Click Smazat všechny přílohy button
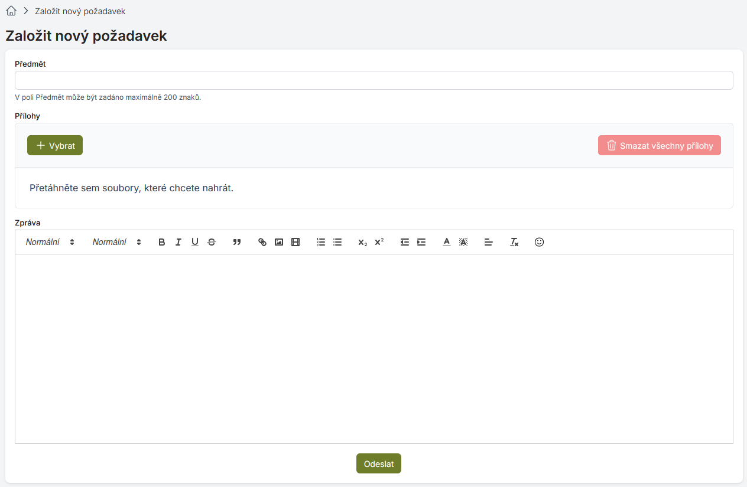The width and height of the screenshot is (747, 487). pos(659,145)
